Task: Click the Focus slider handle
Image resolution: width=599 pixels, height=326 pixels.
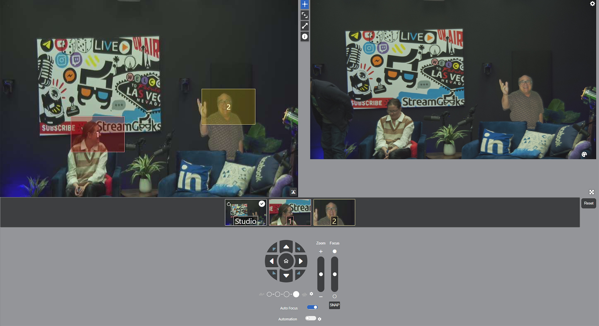Action: [x=334, y=274]
